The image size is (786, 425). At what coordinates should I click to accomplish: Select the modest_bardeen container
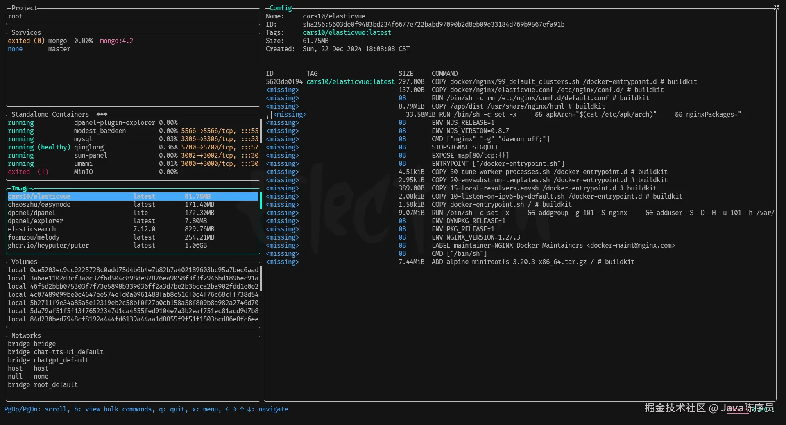point(133,131)
